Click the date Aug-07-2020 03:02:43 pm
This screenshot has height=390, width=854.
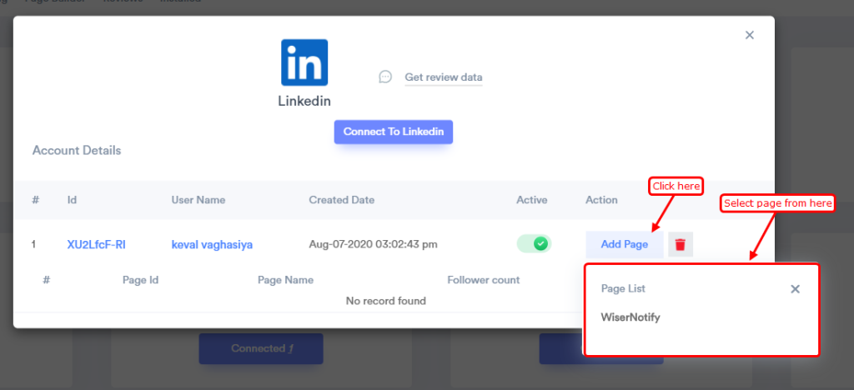click(x=373, y=244)
